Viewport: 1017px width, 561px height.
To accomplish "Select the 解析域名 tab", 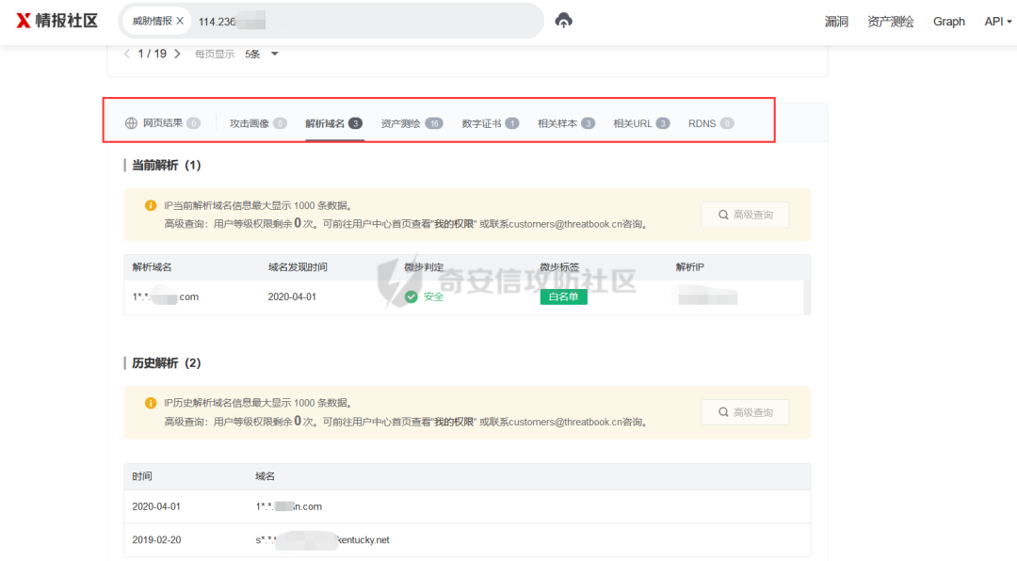I will tap(333, 123).
